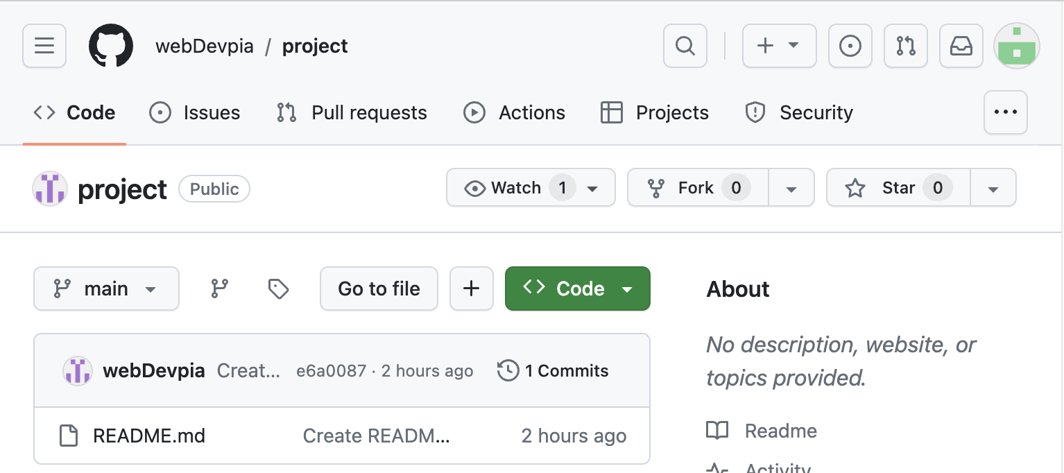
Task: Open the GitHub home via octocat logo
Action: click(111, 46)
